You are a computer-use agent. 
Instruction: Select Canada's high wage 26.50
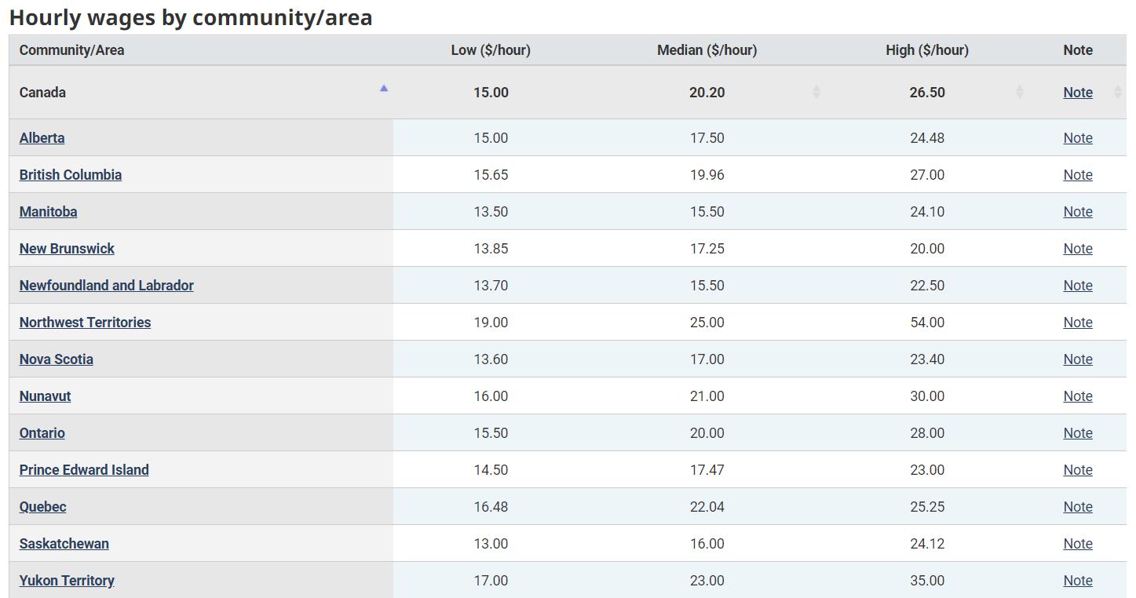click(x=927, y=92)
